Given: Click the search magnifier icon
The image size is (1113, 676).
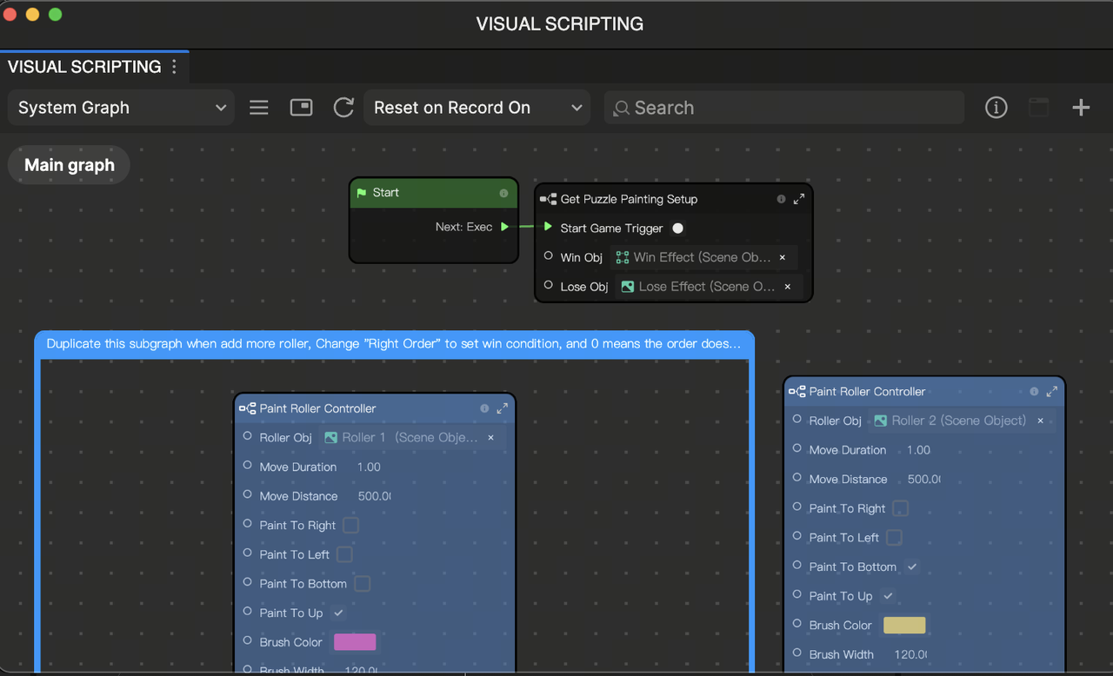Looking at the screenshot, I should (621, 109).
